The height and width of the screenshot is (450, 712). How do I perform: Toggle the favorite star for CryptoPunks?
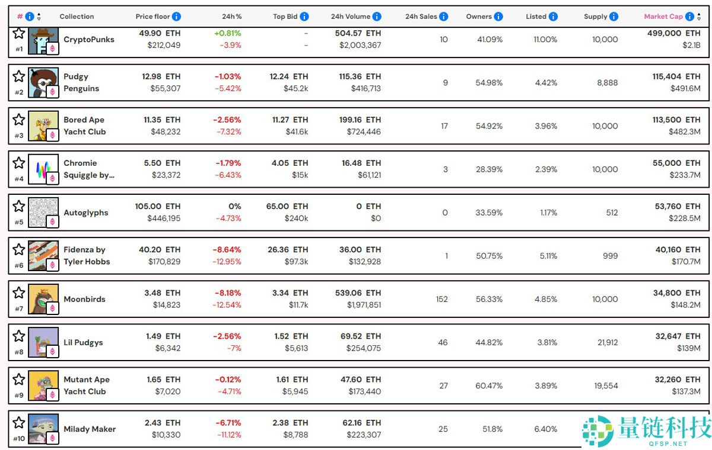18,34
